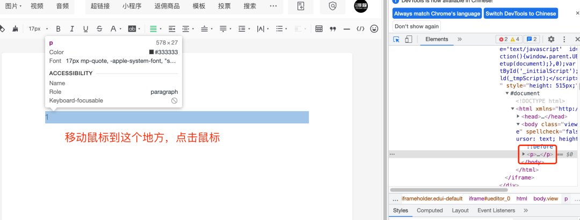580x220 pixels.
Task: Click the document import icon
Action: pos(301,6)
